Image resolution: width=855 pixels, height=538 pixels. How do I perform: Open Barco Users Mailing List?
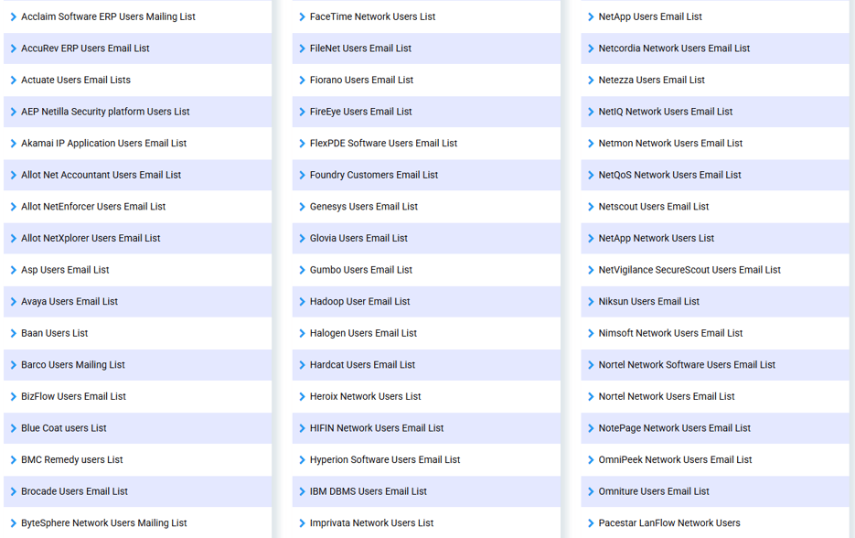tap(73, 365)
